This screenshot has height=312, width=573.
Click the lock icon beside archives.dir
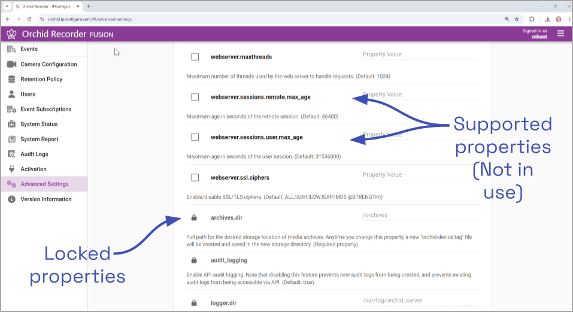coord(194,218)
